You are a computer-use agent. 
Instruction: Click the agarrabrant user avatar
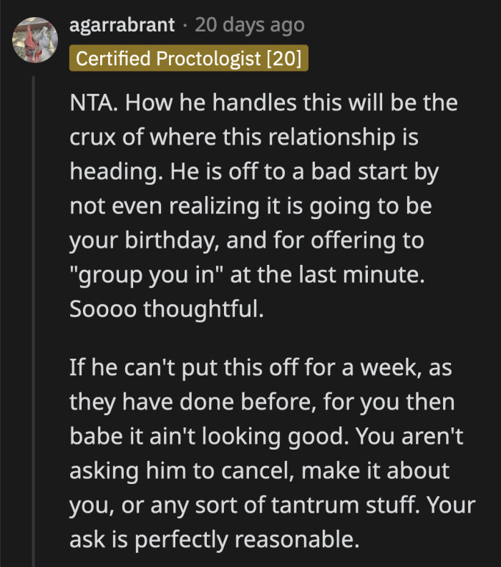pyautogui.click(x=35, y=40)
